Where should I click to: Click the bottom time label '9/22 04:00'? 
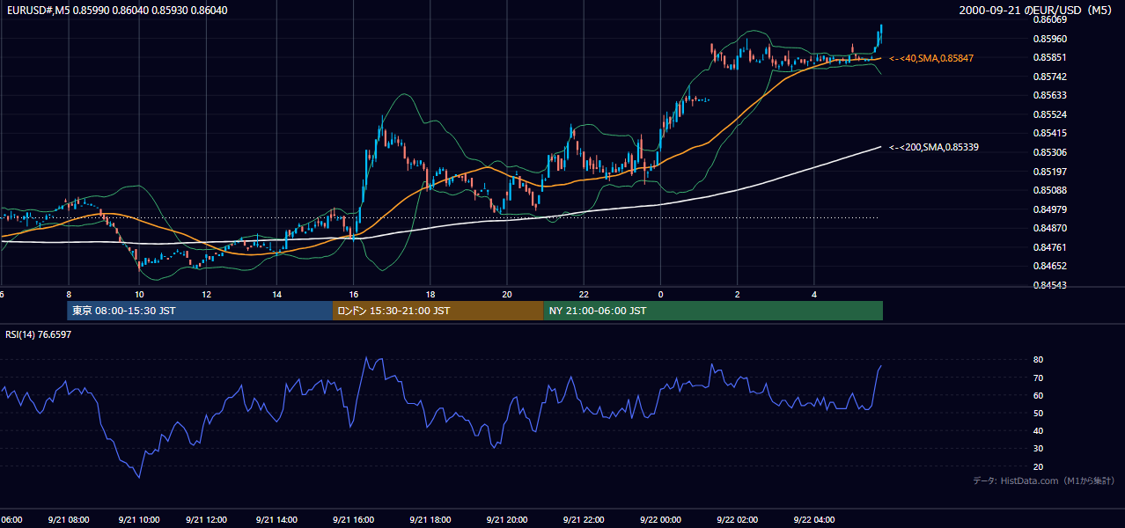814,519
